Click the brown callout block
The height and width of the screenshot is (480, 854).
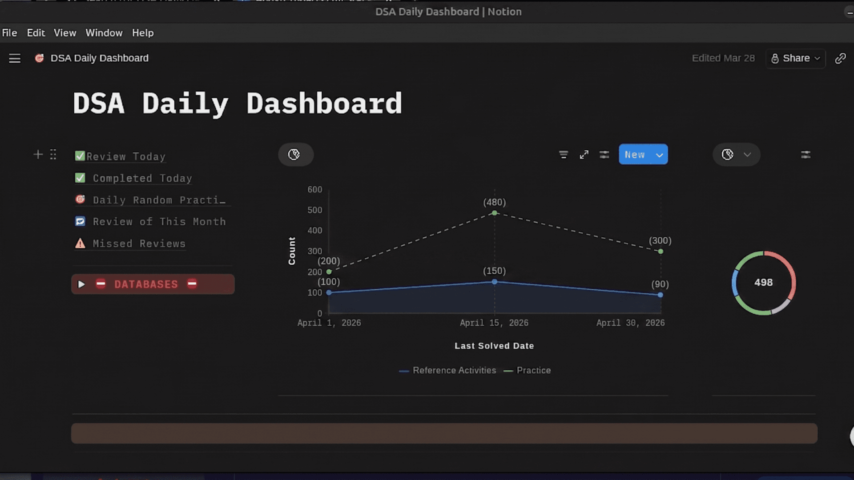pos(444,433)
